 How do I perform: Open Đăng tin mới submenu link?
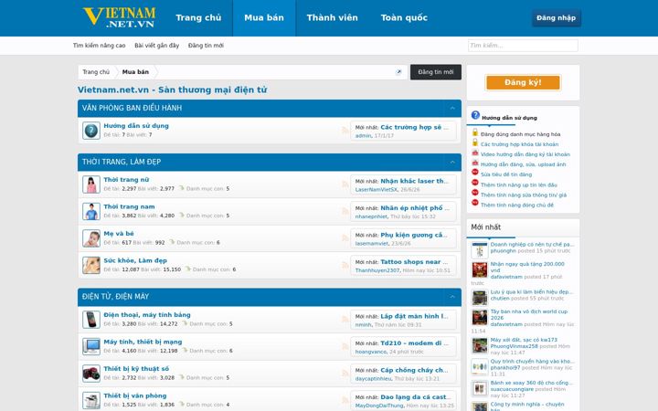(x=206, y=46)
